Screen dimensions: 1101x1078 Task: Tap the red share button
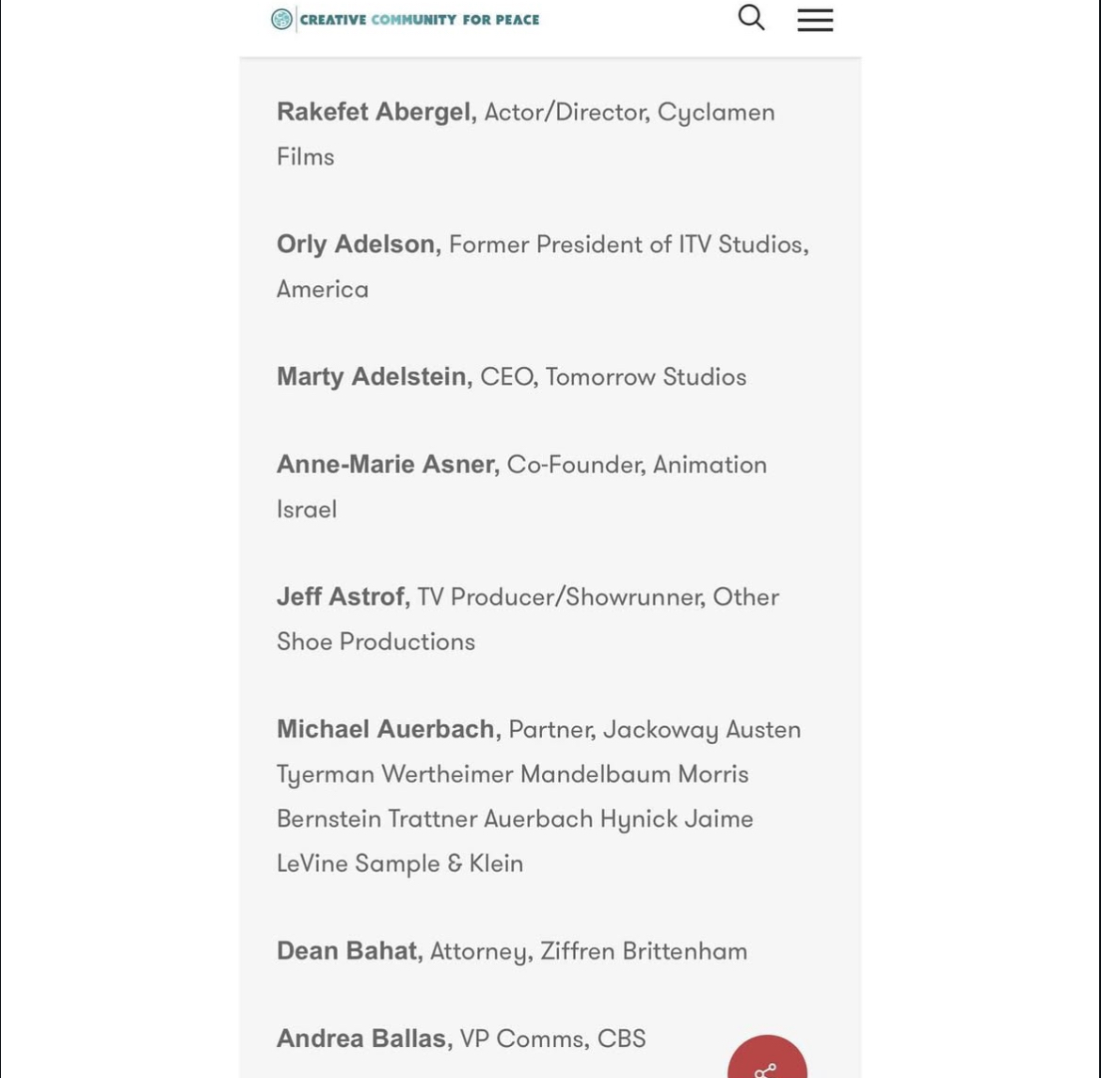click(768, 1057)
